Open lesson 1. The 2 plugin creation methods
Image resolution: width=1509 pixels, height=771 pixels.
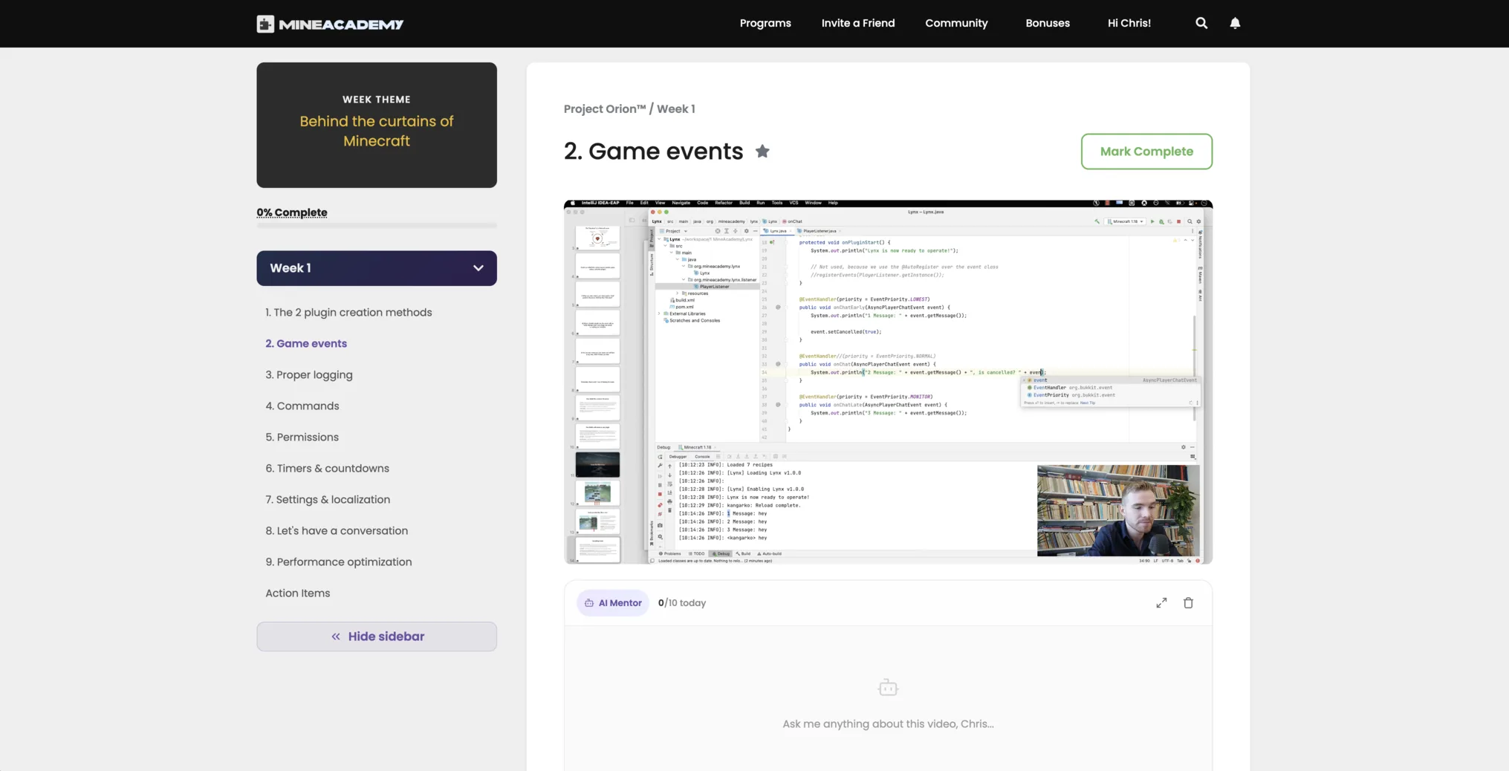[348, 313]
